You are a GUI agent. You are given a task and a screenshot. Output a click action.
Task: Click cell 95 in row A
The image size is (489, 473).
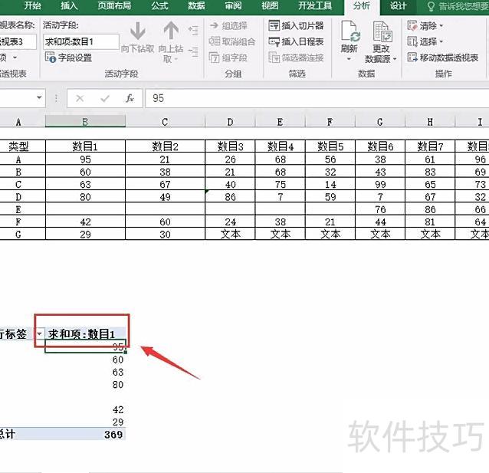(x=85, y=159)
